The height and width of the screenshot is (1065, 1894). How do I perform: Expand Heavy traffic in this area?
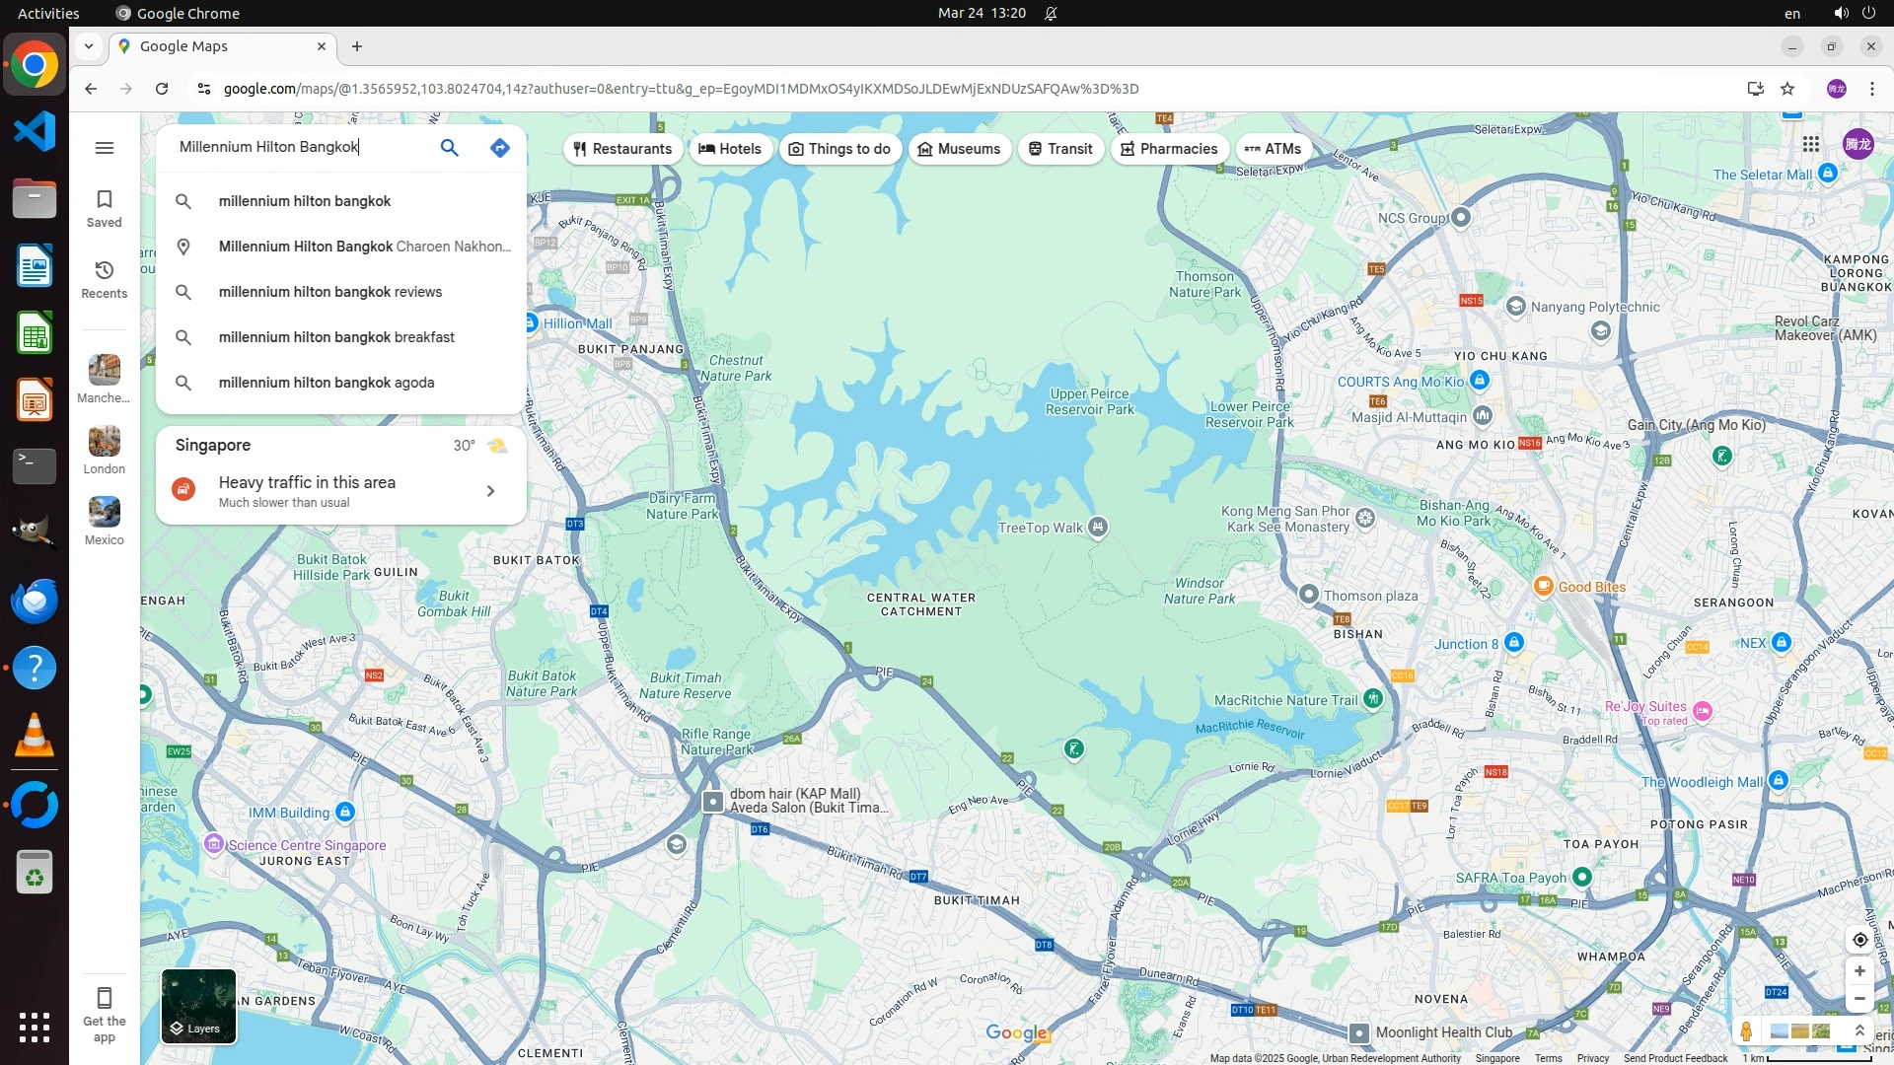pyautogui.click(x=490, y=491)
